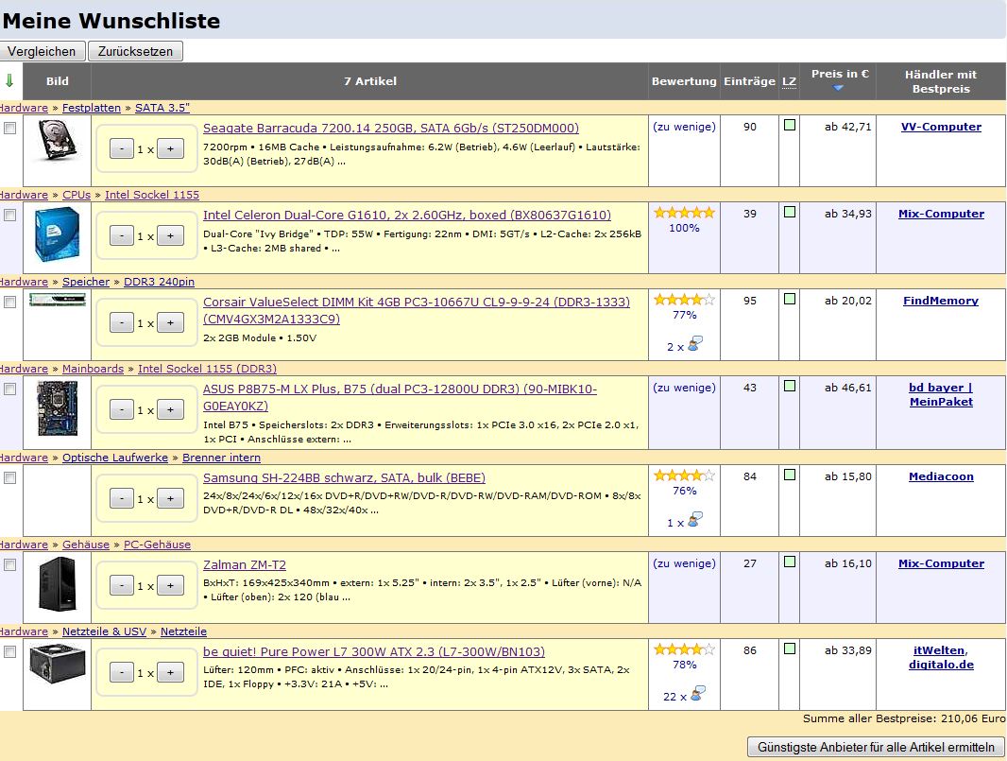Tick the select checkbox for be quiet! Pure Power

(9, 651)
